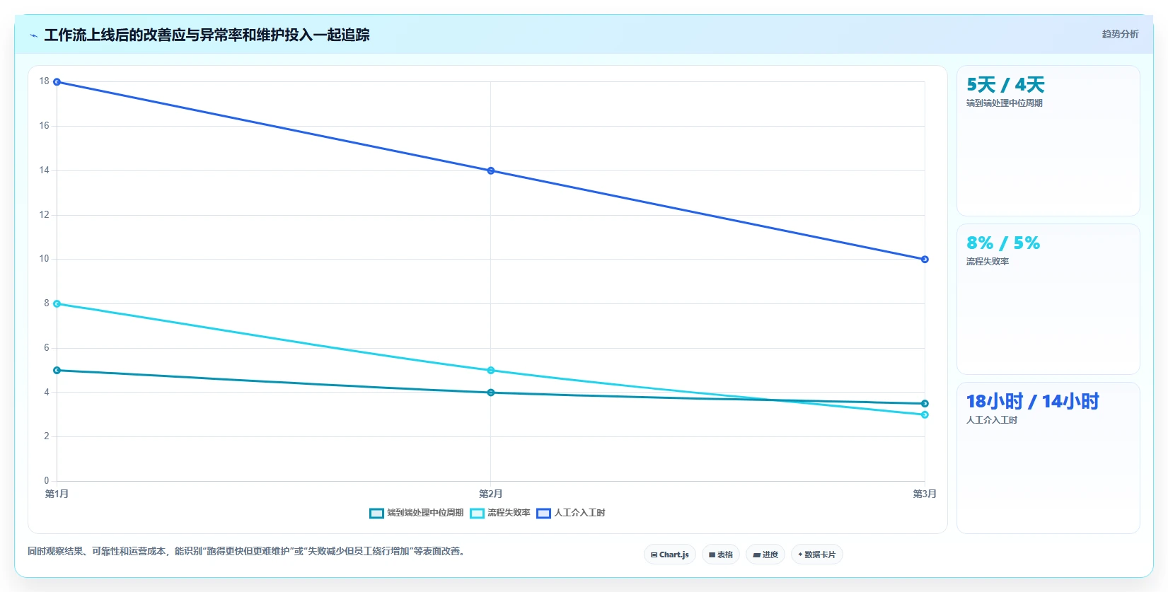Click the 趋势分析 label in header
Image resolution: width=1168 pixels, height=592 pixels.
pyautogui.click(x=1120, y=34)
